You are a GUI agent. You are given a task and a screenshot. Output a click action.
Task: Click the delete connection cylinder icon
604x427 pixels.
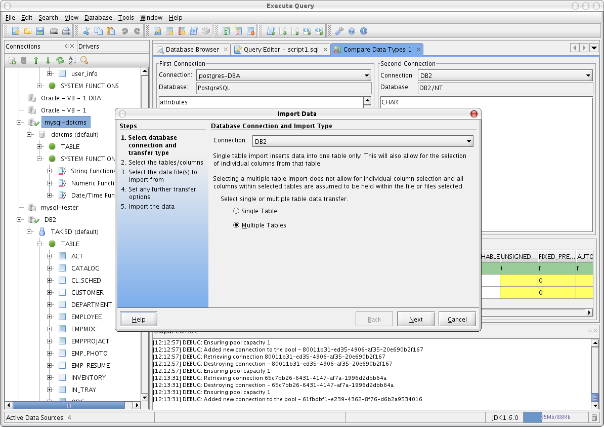[x=24, y=60]
